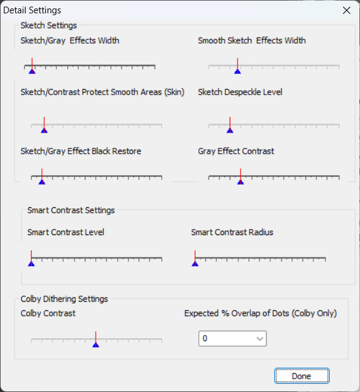Click the maximum end of Smart Contrast Level track
This screenshot has width=360, height=392.
[161, 259]
